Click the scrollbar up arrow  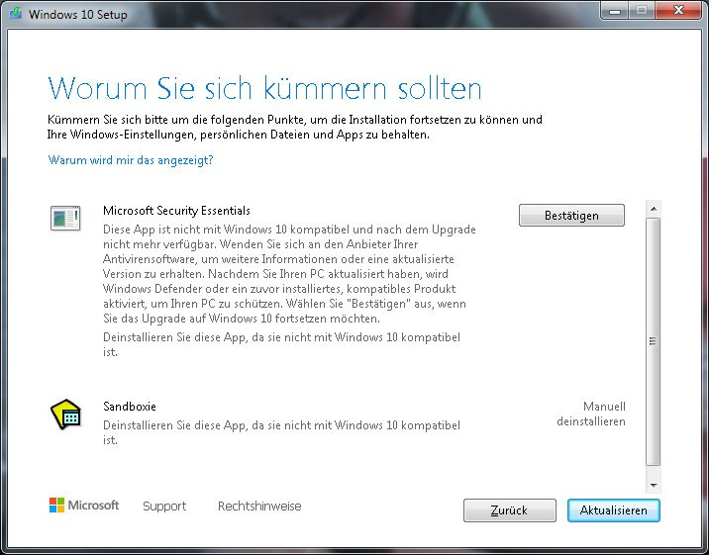[x=654, y=209]
